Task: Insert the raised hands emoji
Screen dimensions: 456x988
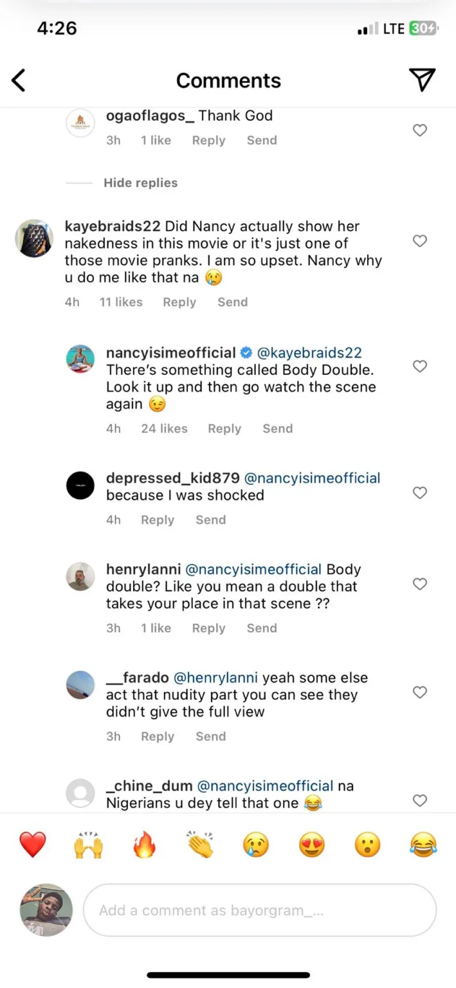Action: point(89,844)
